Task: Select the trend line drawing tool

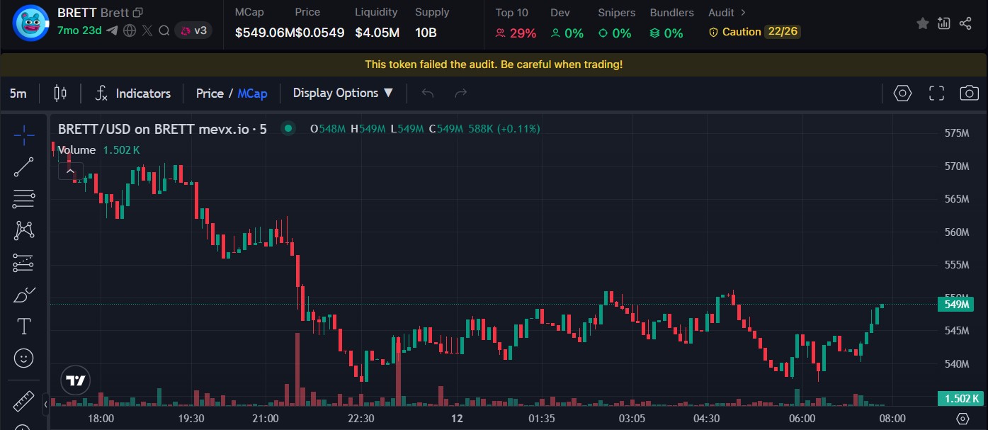Action: [23, 167]
